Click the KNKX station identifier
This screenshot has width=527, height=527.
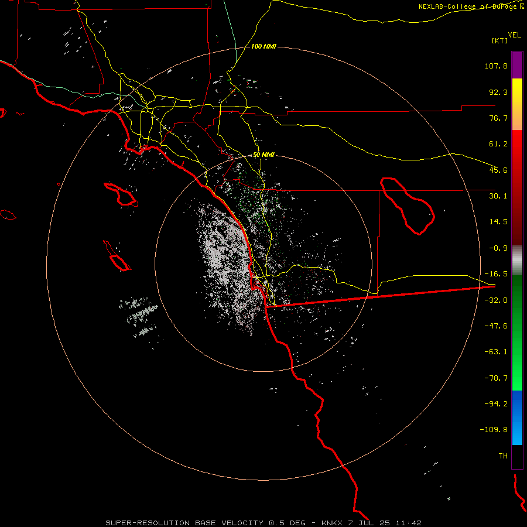click(x=332, y=523)
